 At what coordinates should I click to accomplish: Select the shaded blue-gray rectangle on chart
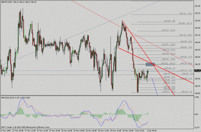[150, 64]
